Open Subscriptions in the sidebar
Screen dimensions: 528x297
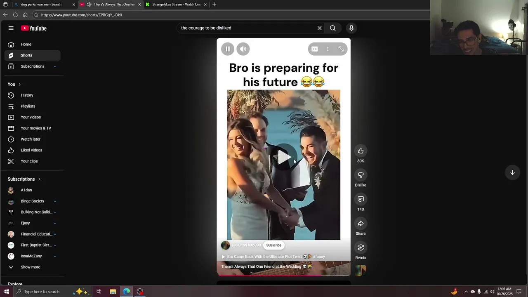[32, 66]
